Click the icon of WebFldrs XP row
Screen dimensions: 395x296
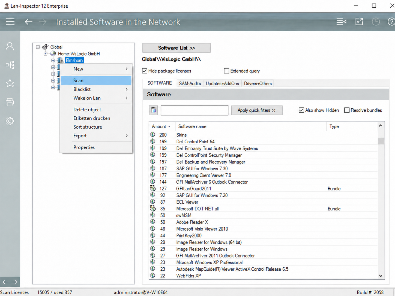[x=153, y=276]
